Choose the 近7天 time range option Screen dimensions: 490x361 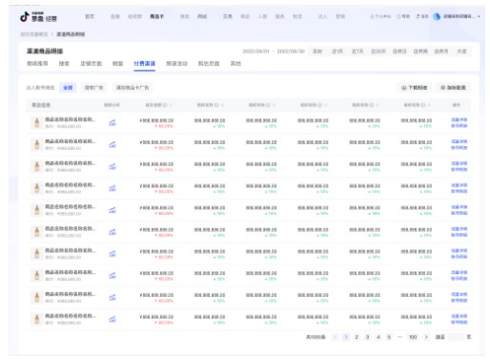coord(357,52)
